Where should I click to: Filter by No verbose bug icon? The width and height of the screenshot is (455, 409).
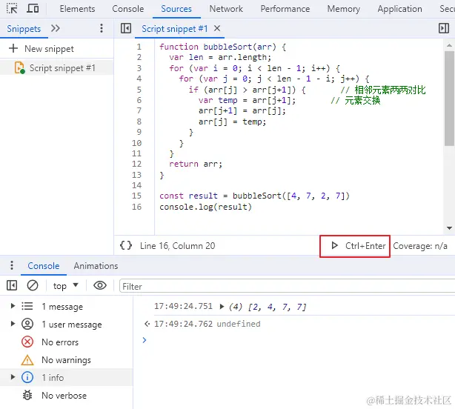[x=27, y=395]
